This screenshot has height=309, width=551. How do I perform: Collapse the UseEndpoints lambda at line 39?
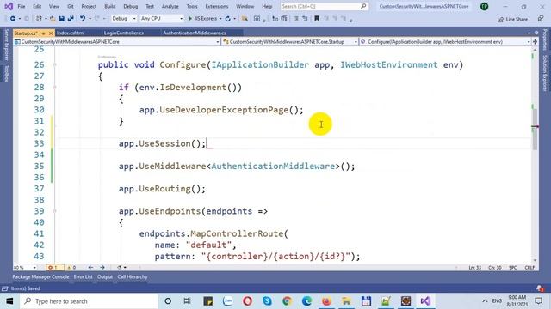[55, 211]
